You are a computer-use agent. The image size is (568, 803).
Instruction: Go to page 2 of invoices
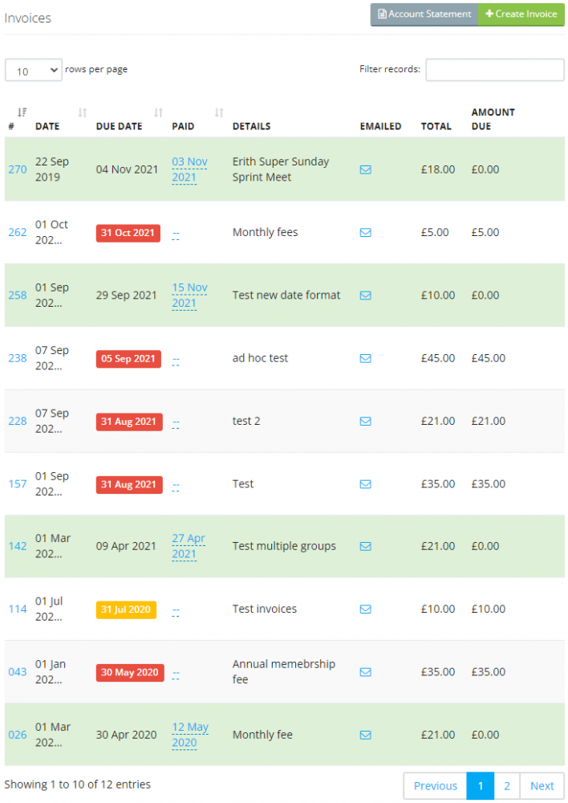pos(506,786)
